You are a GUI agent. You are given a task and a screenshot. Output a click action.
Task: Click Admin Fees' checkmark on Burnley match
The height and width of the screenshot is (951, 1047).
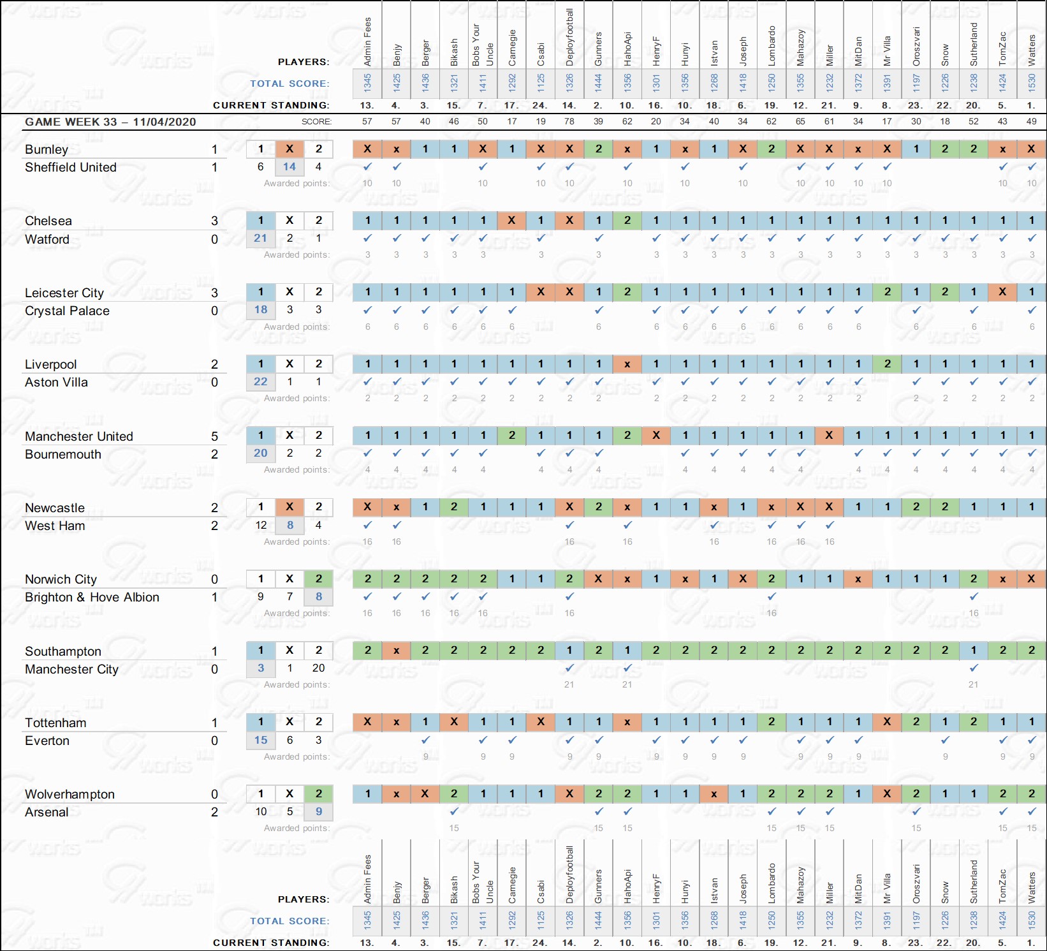pos(367,166)
